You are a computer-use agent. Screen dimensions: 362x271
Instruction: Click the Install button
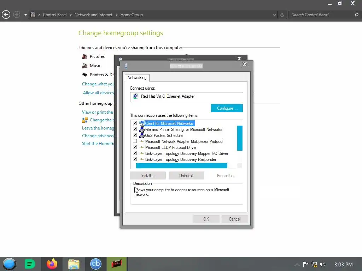148,176
